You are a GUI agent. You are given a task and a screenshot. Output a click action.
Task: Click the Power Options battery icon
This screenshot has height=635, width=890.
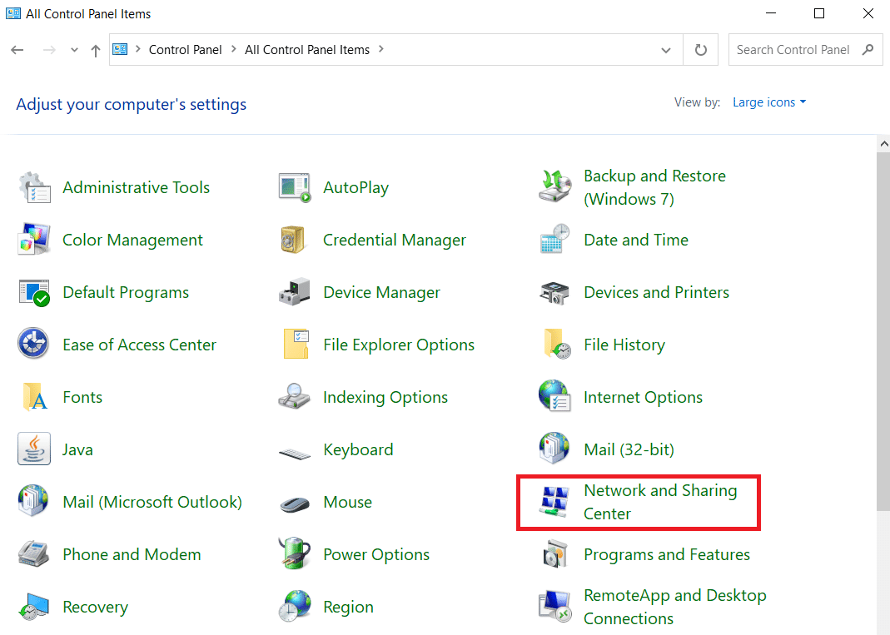tap(294, 555)
